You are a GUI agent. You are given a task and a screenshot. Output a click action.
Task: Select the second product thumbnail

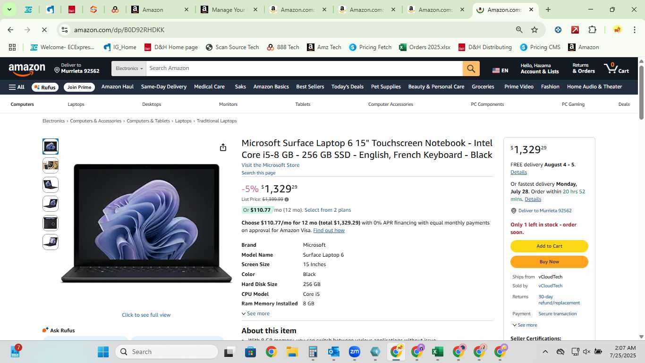coord(51,165)
